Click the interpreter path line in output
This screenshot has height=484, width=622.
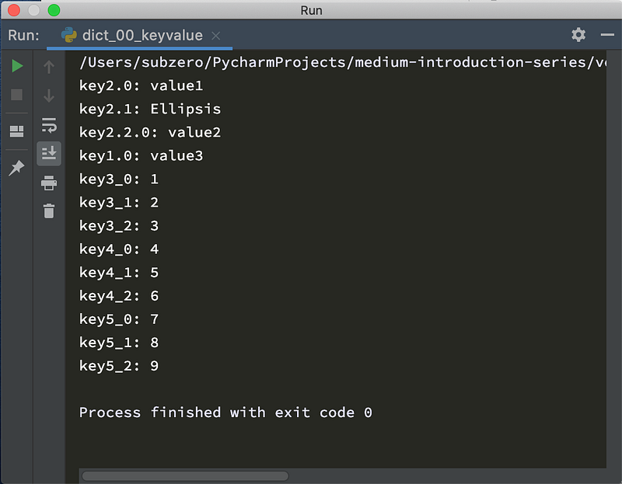point(343,63)
